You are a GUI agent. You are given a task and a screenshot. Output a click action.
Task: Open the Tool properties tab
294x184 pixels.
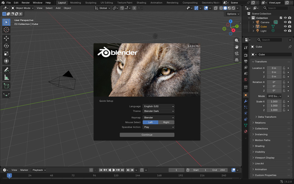(x=245, y=48)
